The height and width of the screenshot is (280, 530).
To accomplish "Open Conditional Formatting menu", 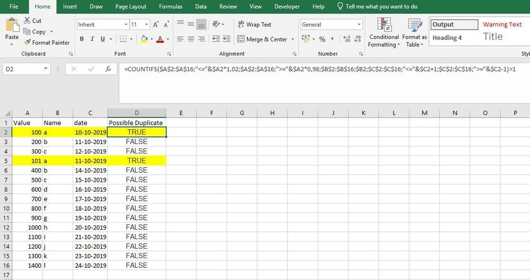I will tap(384, 32).
